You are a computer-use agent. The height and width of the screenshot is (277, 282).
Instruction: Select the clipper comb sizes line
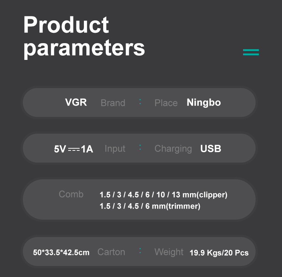click(163, 195)
